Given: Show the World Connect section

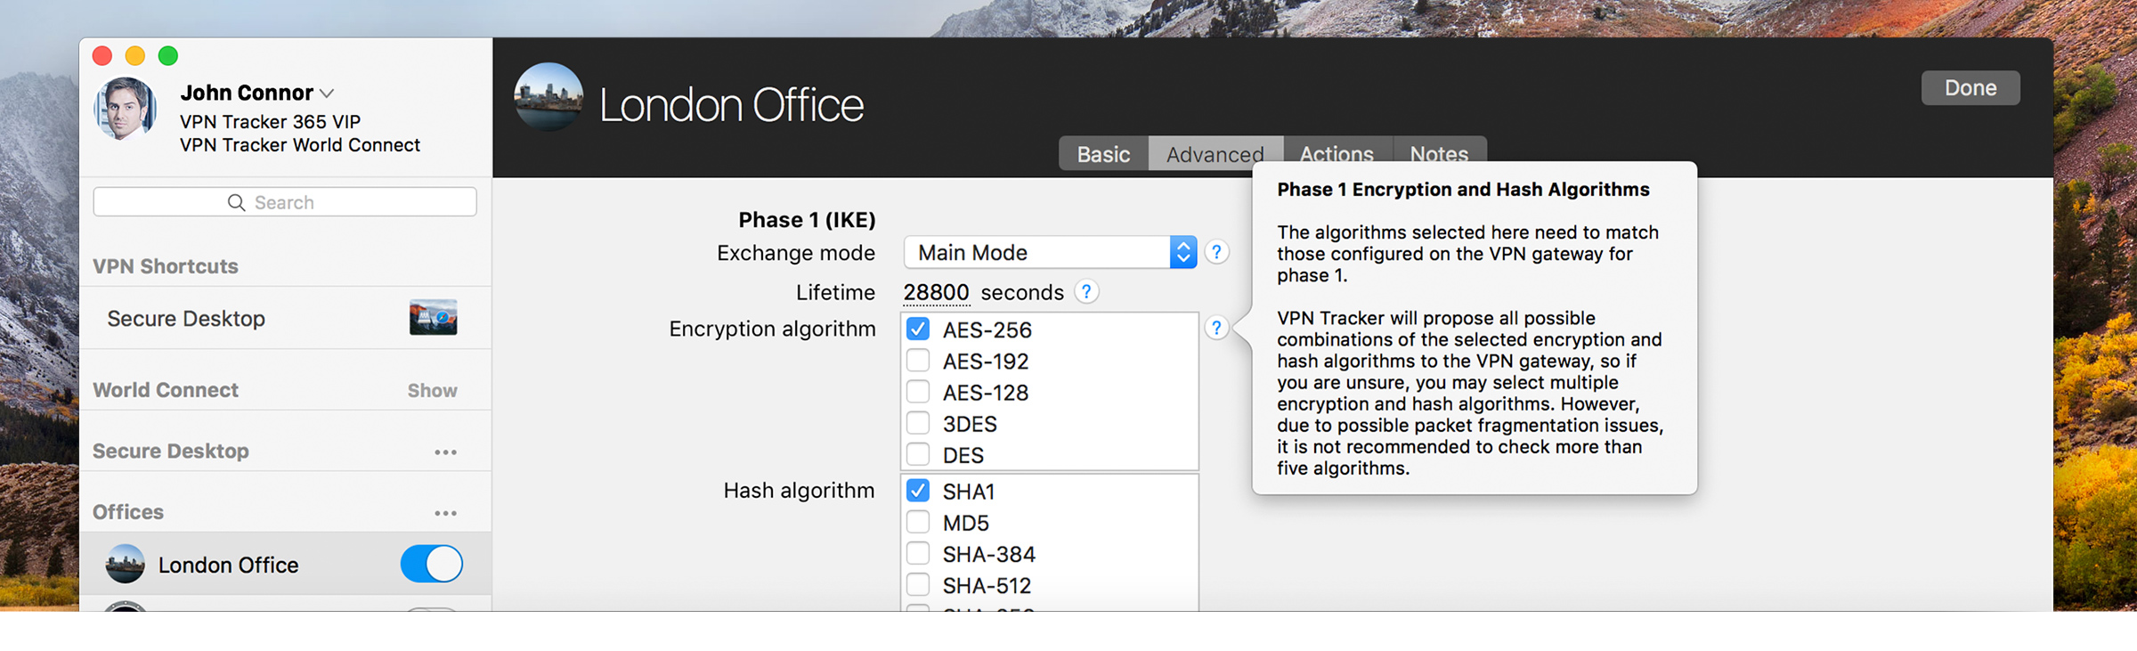Looking at the screenshot, I should tap(432, 391).
